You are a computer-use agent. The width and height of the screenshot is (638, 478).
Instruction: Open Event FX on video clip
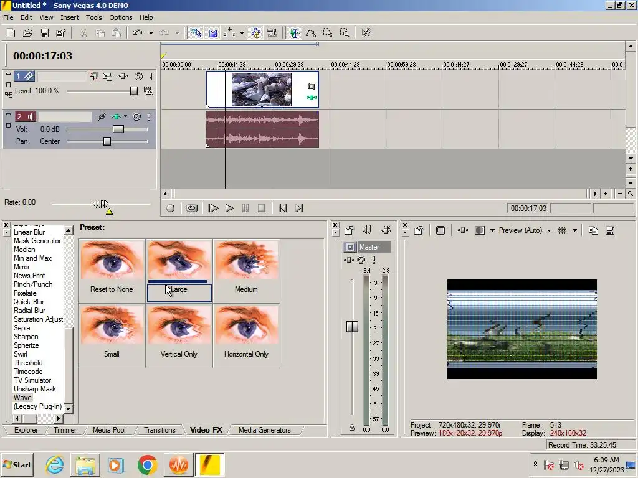coord(312,98)
